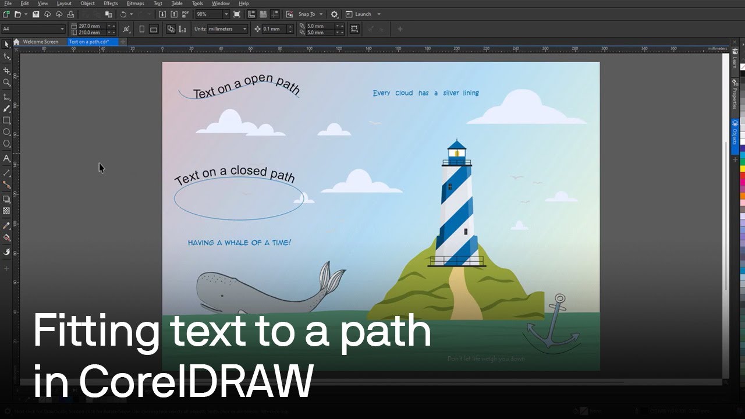
Task: Open the Open-file dropdown arrow
Action: (x=26, y=14)
